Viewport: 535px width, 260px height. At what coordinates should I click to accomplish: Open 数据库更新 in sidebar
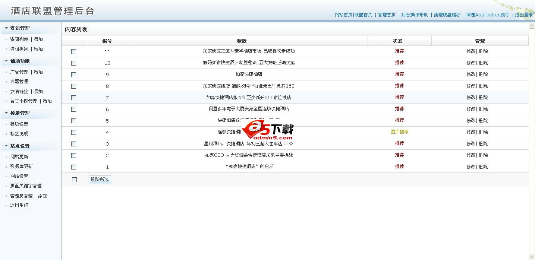coord(21,167)
